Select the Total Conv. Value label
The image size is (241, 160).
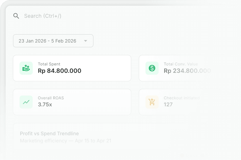tap(181, 64)
